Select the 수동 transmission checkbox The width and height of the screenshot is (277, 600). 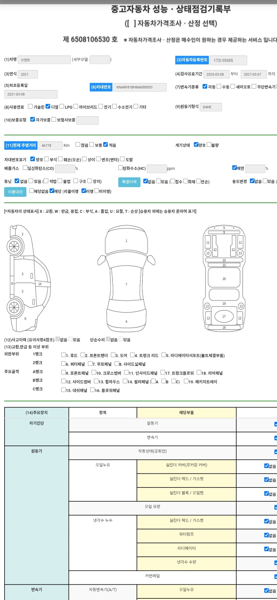[x=219, y=87]
